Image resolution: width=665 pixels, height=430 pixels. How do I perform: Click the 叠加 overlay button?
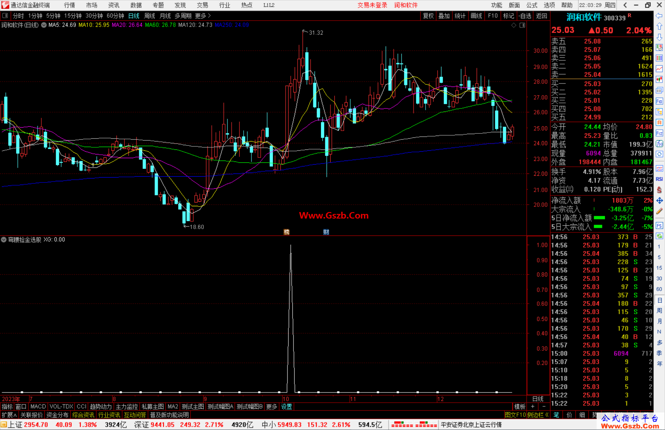444,16
